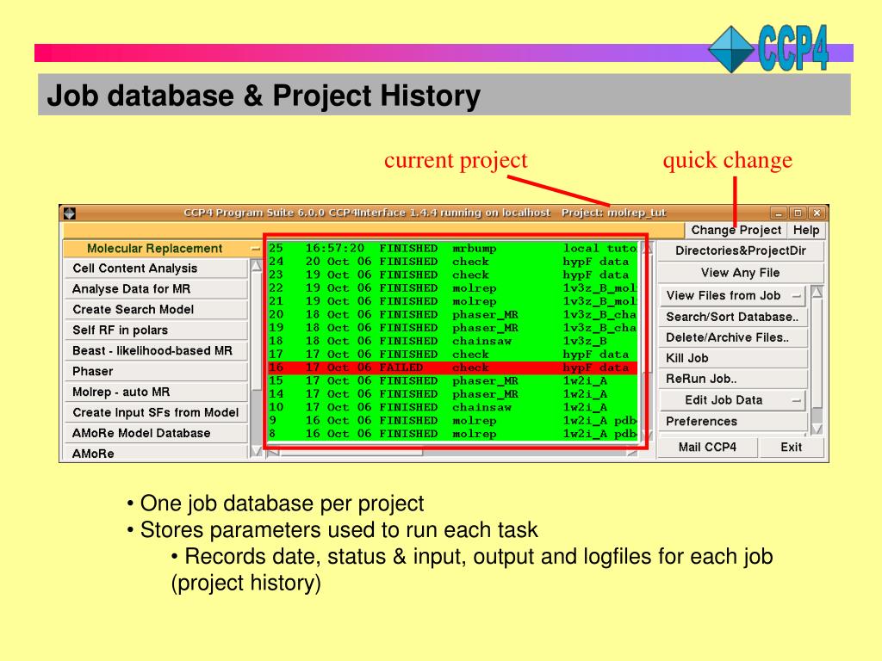Click ReRun Job..

732,379
